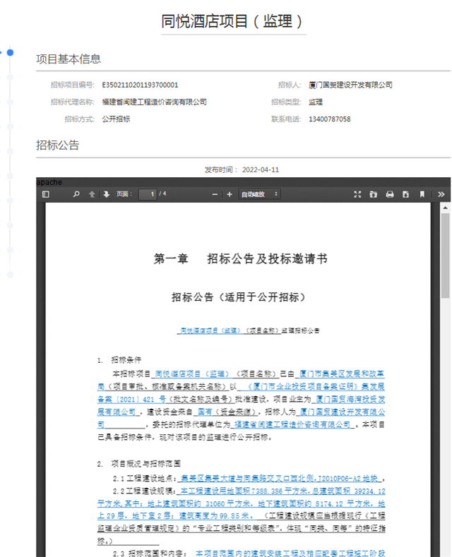The height and width of the screenshot is (557, 452).
Task: Switch to presentation fullscreen mode
Action: click(357, 194)
